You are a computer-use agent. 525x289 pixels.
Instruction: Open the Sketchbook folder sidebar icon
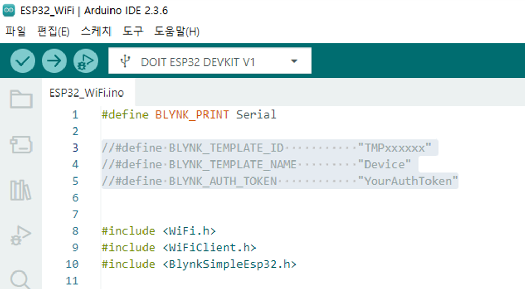21,99
